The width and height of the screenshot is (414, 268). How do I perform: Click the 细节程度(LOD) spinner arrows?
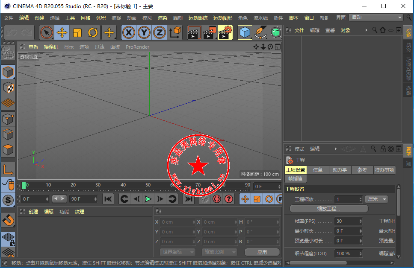tap(361, 253)
